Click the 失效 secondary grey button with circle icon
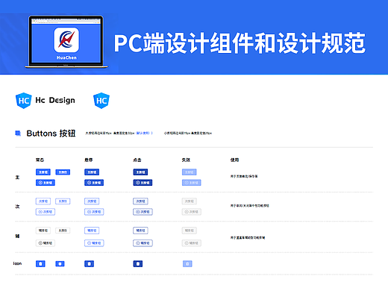388x291 pixels. (192, 212)
